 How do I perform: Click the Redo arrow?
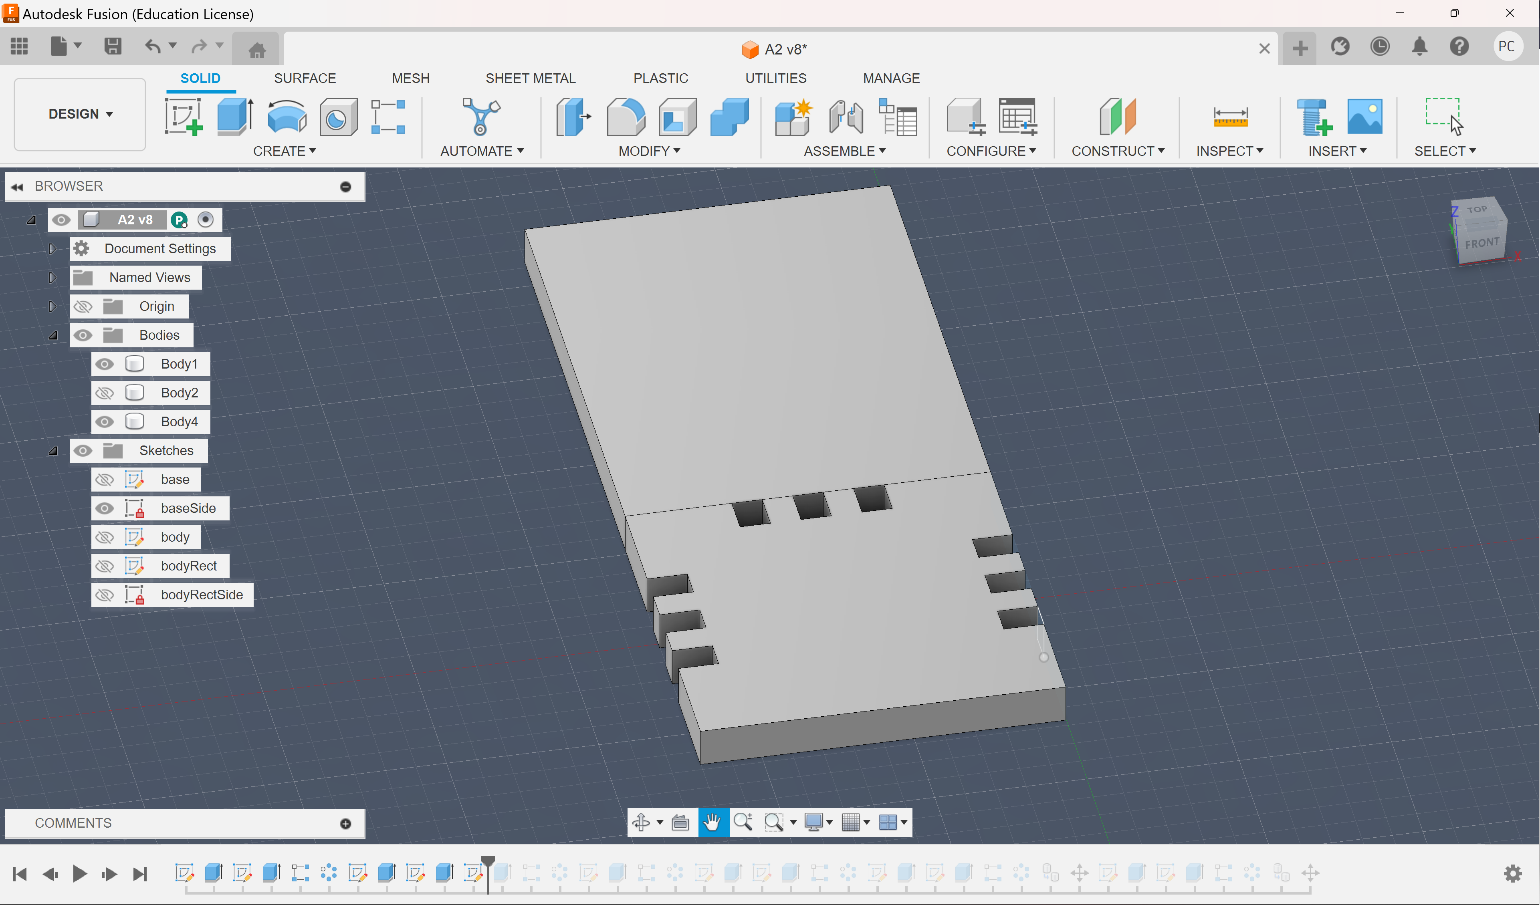pos(199,46)
